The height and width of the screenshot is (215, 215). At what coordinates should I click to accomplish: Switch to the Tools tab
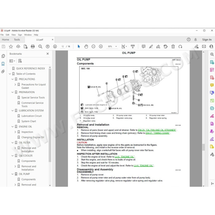point(17,40)
